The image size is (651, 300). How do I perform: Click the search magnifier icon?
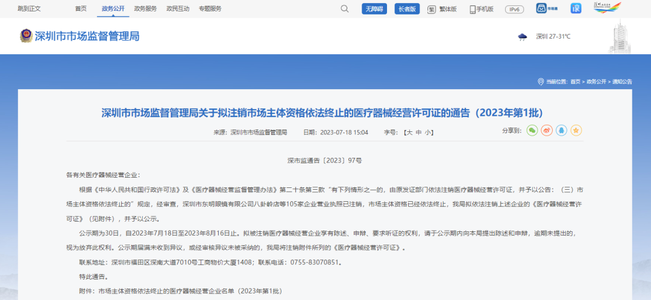click(345, 9)
